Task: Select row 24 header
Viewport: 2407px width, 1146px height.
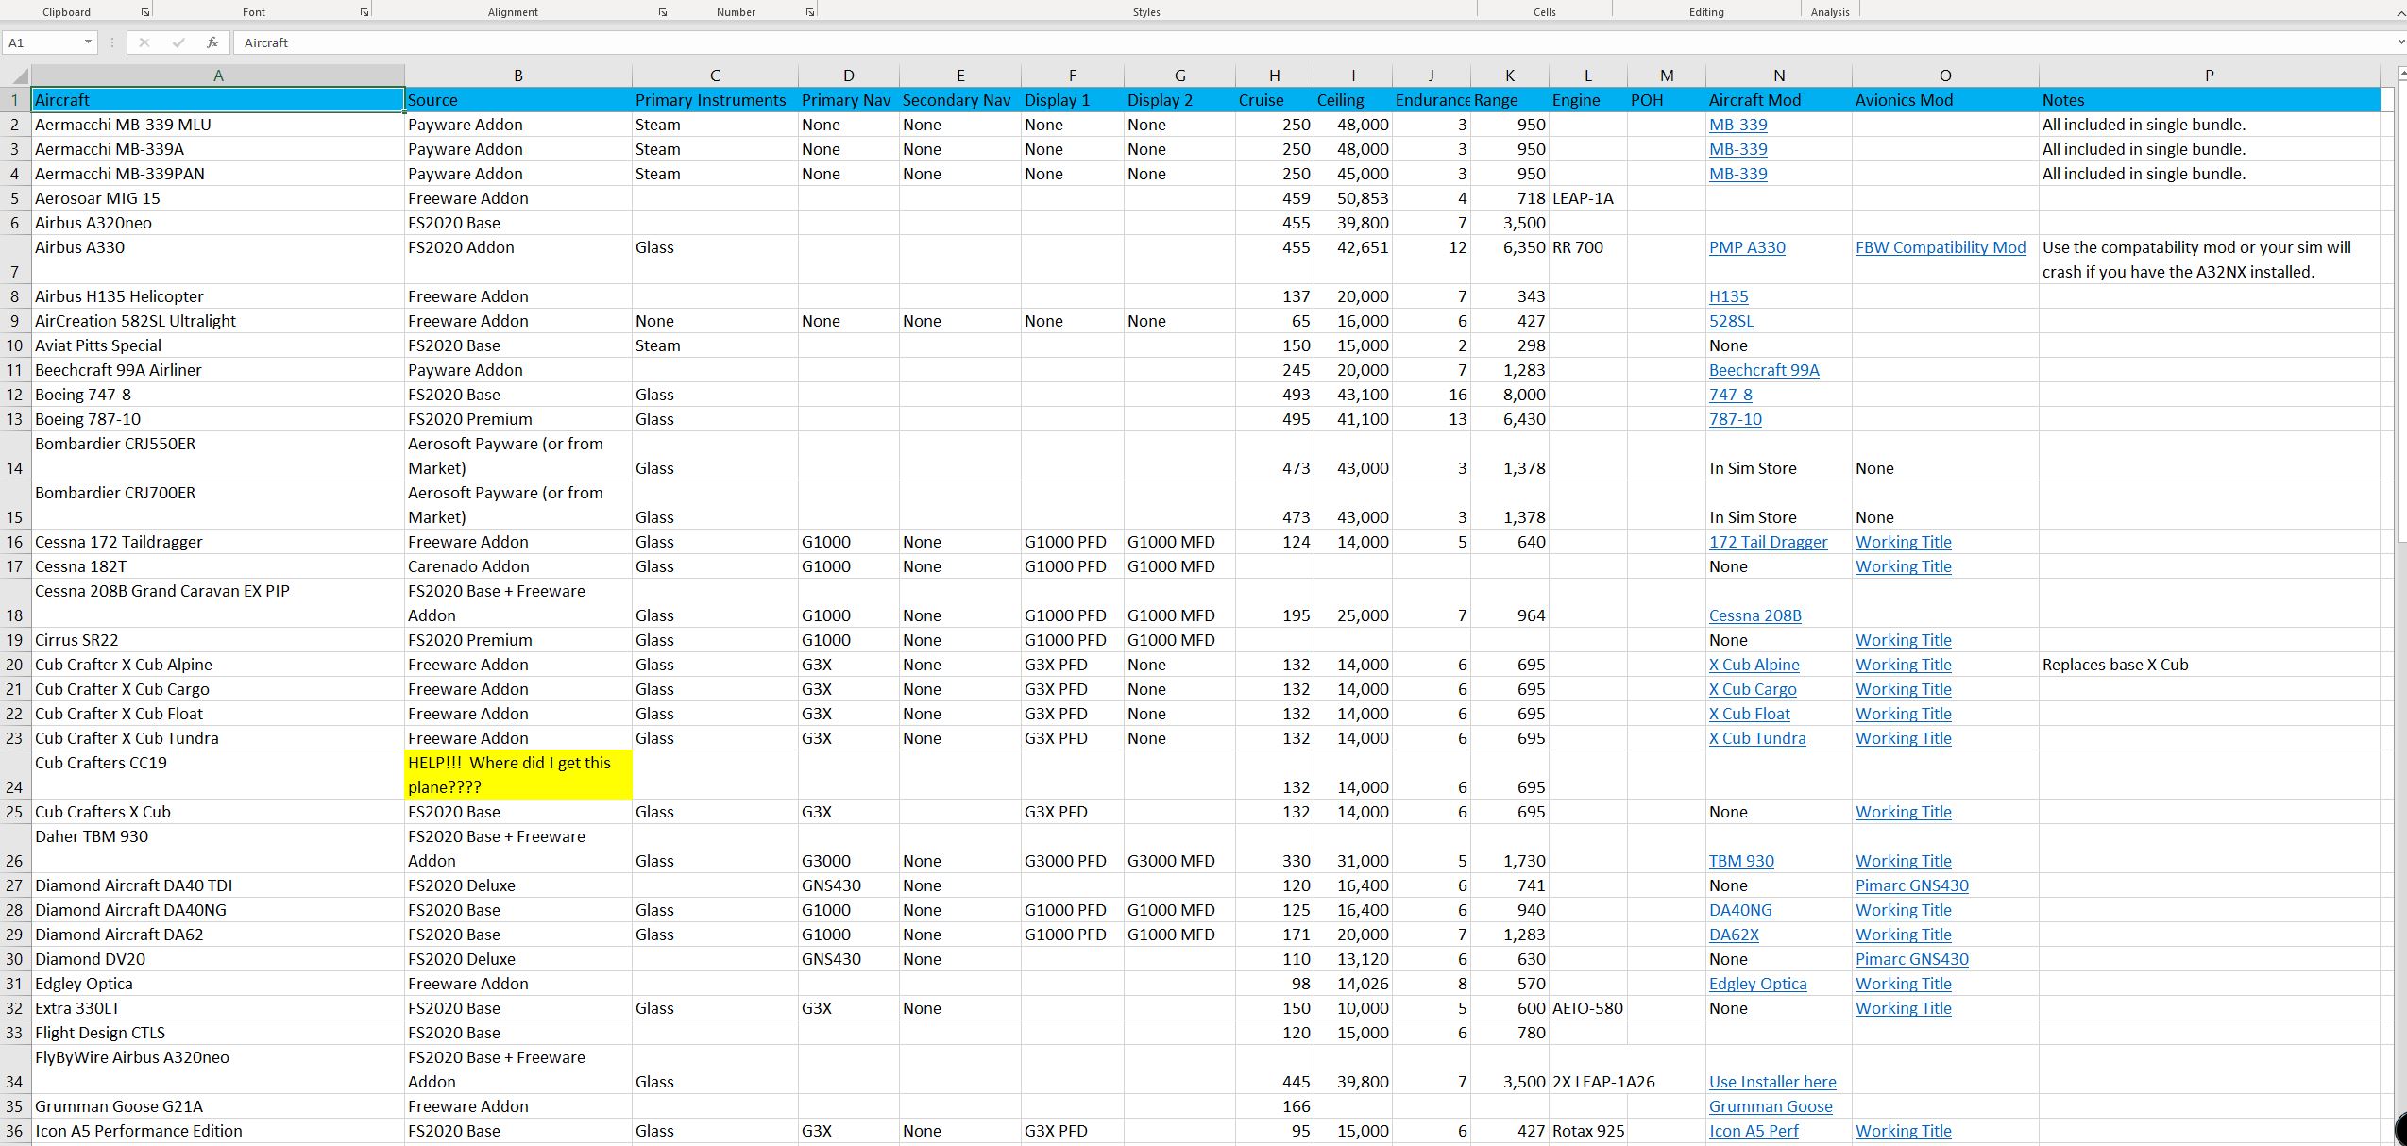Action: point(14,775)
